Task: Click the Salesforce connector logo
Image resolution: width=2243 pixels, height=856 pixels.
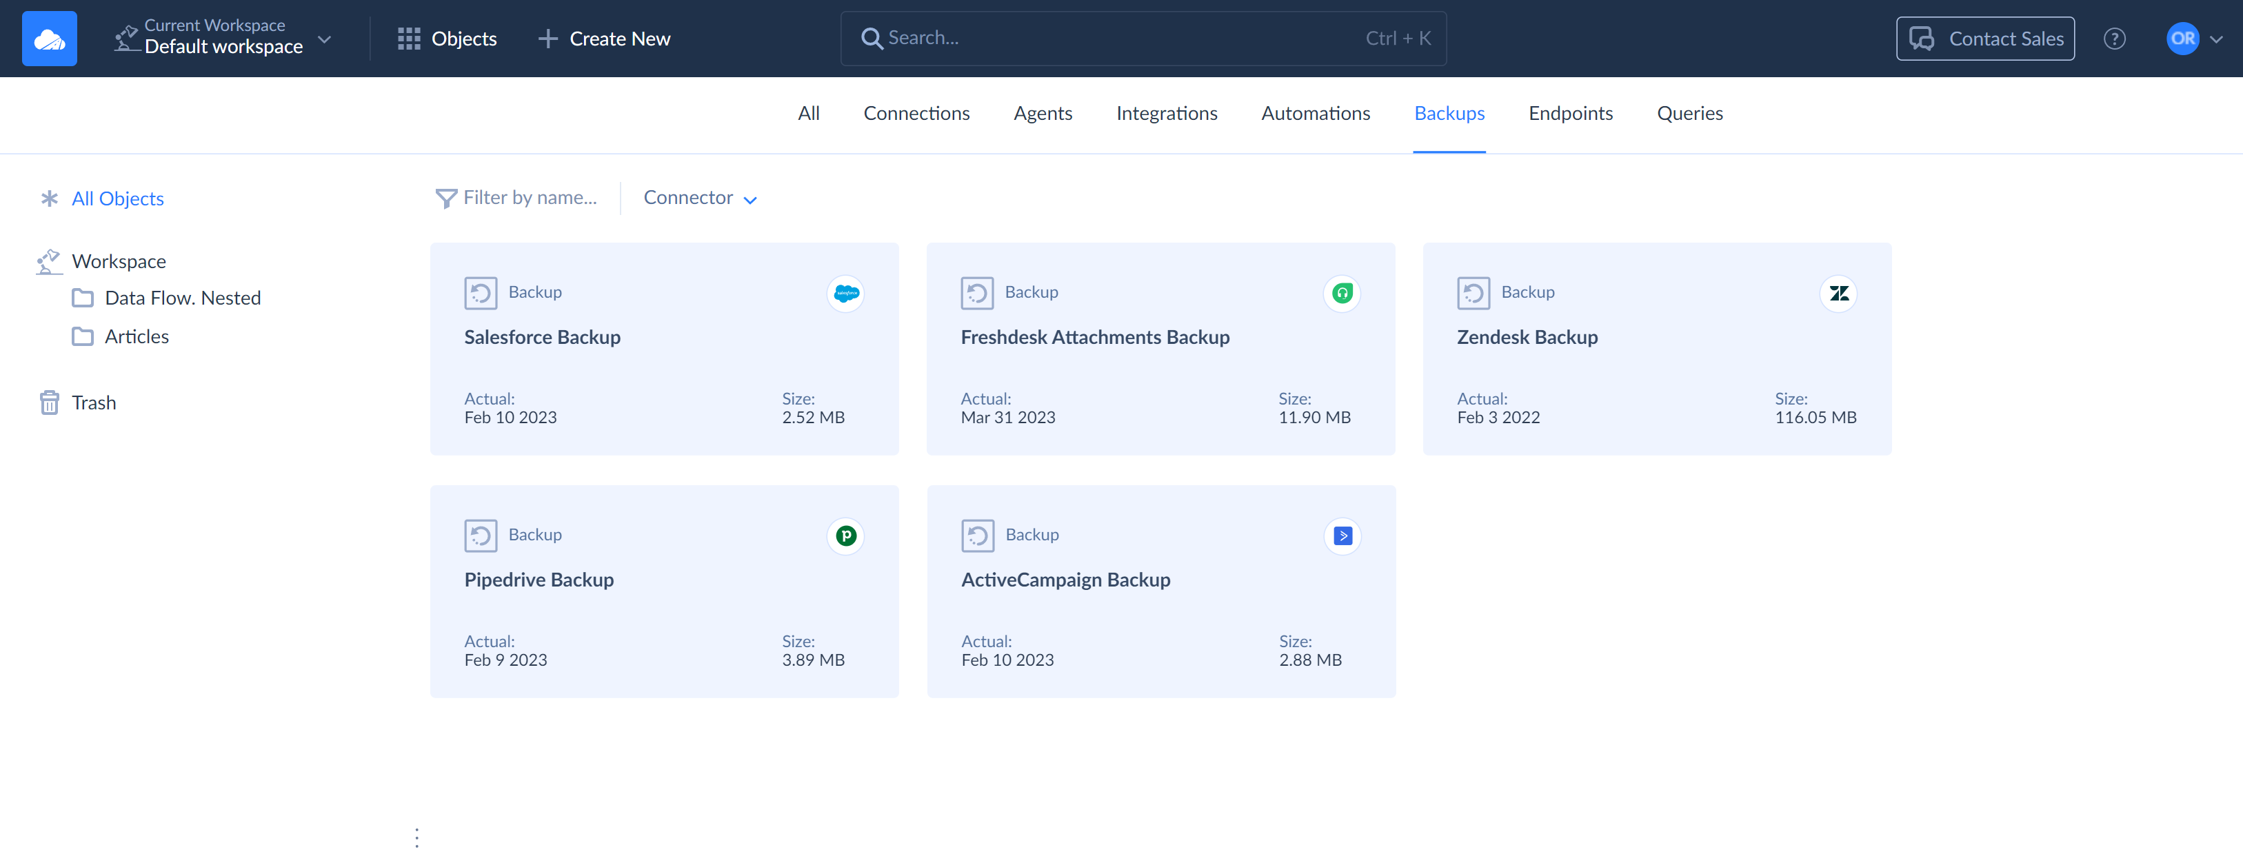Action: pos(845,293)
